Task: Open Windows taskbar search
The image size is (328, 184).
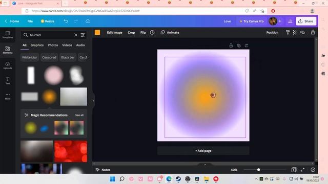Action: (x=122, y=179)
